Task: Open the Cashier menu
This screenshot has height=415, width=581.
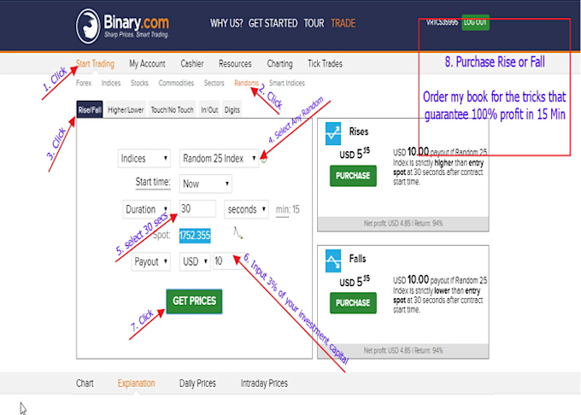Action: click(x=192, y=64)
